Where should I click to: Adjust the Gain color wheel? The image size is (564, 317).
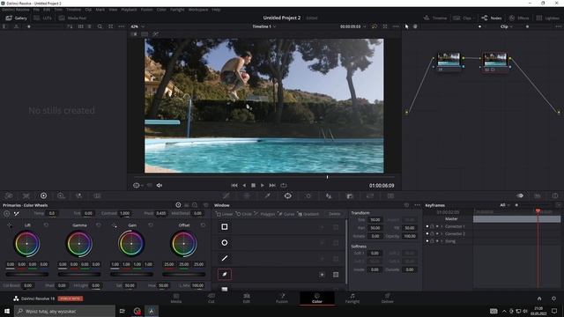131,244
